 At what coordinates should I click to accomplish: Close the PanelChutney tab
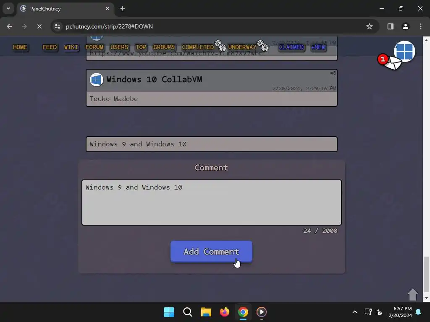(107, 8)
